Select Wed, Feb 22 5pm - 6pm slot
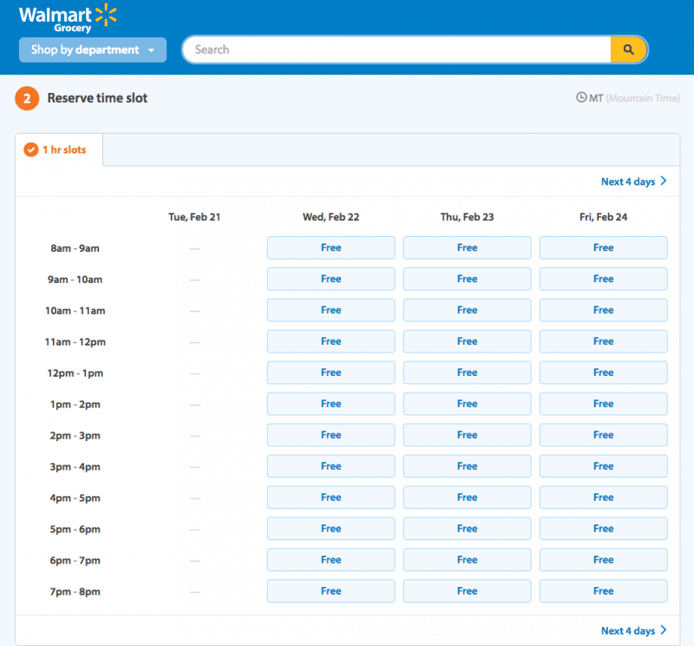Viewport: 694px width, 646px height. pyautogui.click(x=331, y=529)
